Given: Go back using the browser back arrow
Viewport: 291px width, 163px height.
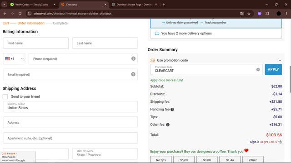Looking at the screenshot, I should [x=5, y=14].
